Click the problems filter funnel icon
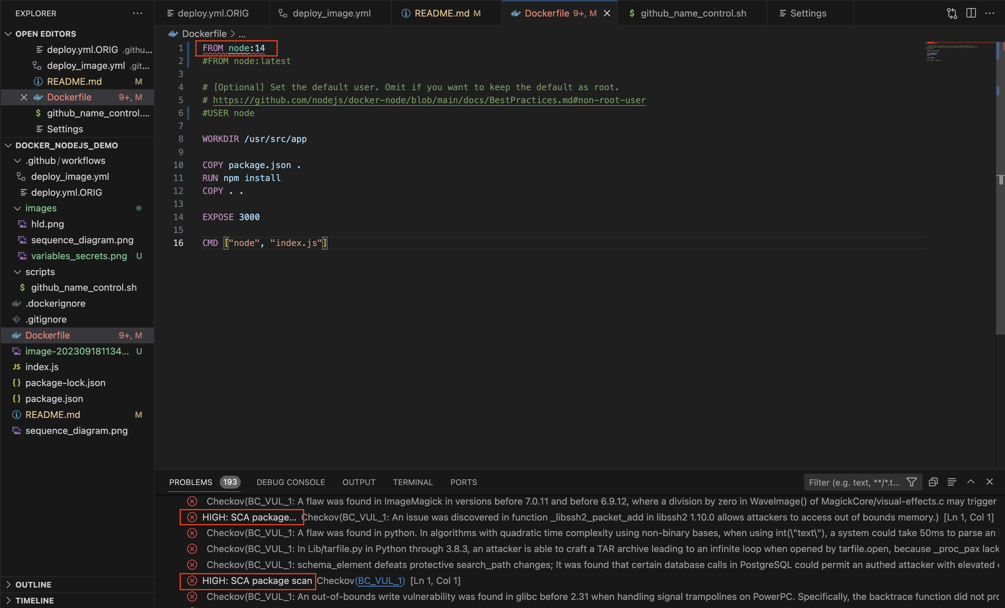This screenshot has width=1005, height=608. (912, 482)
